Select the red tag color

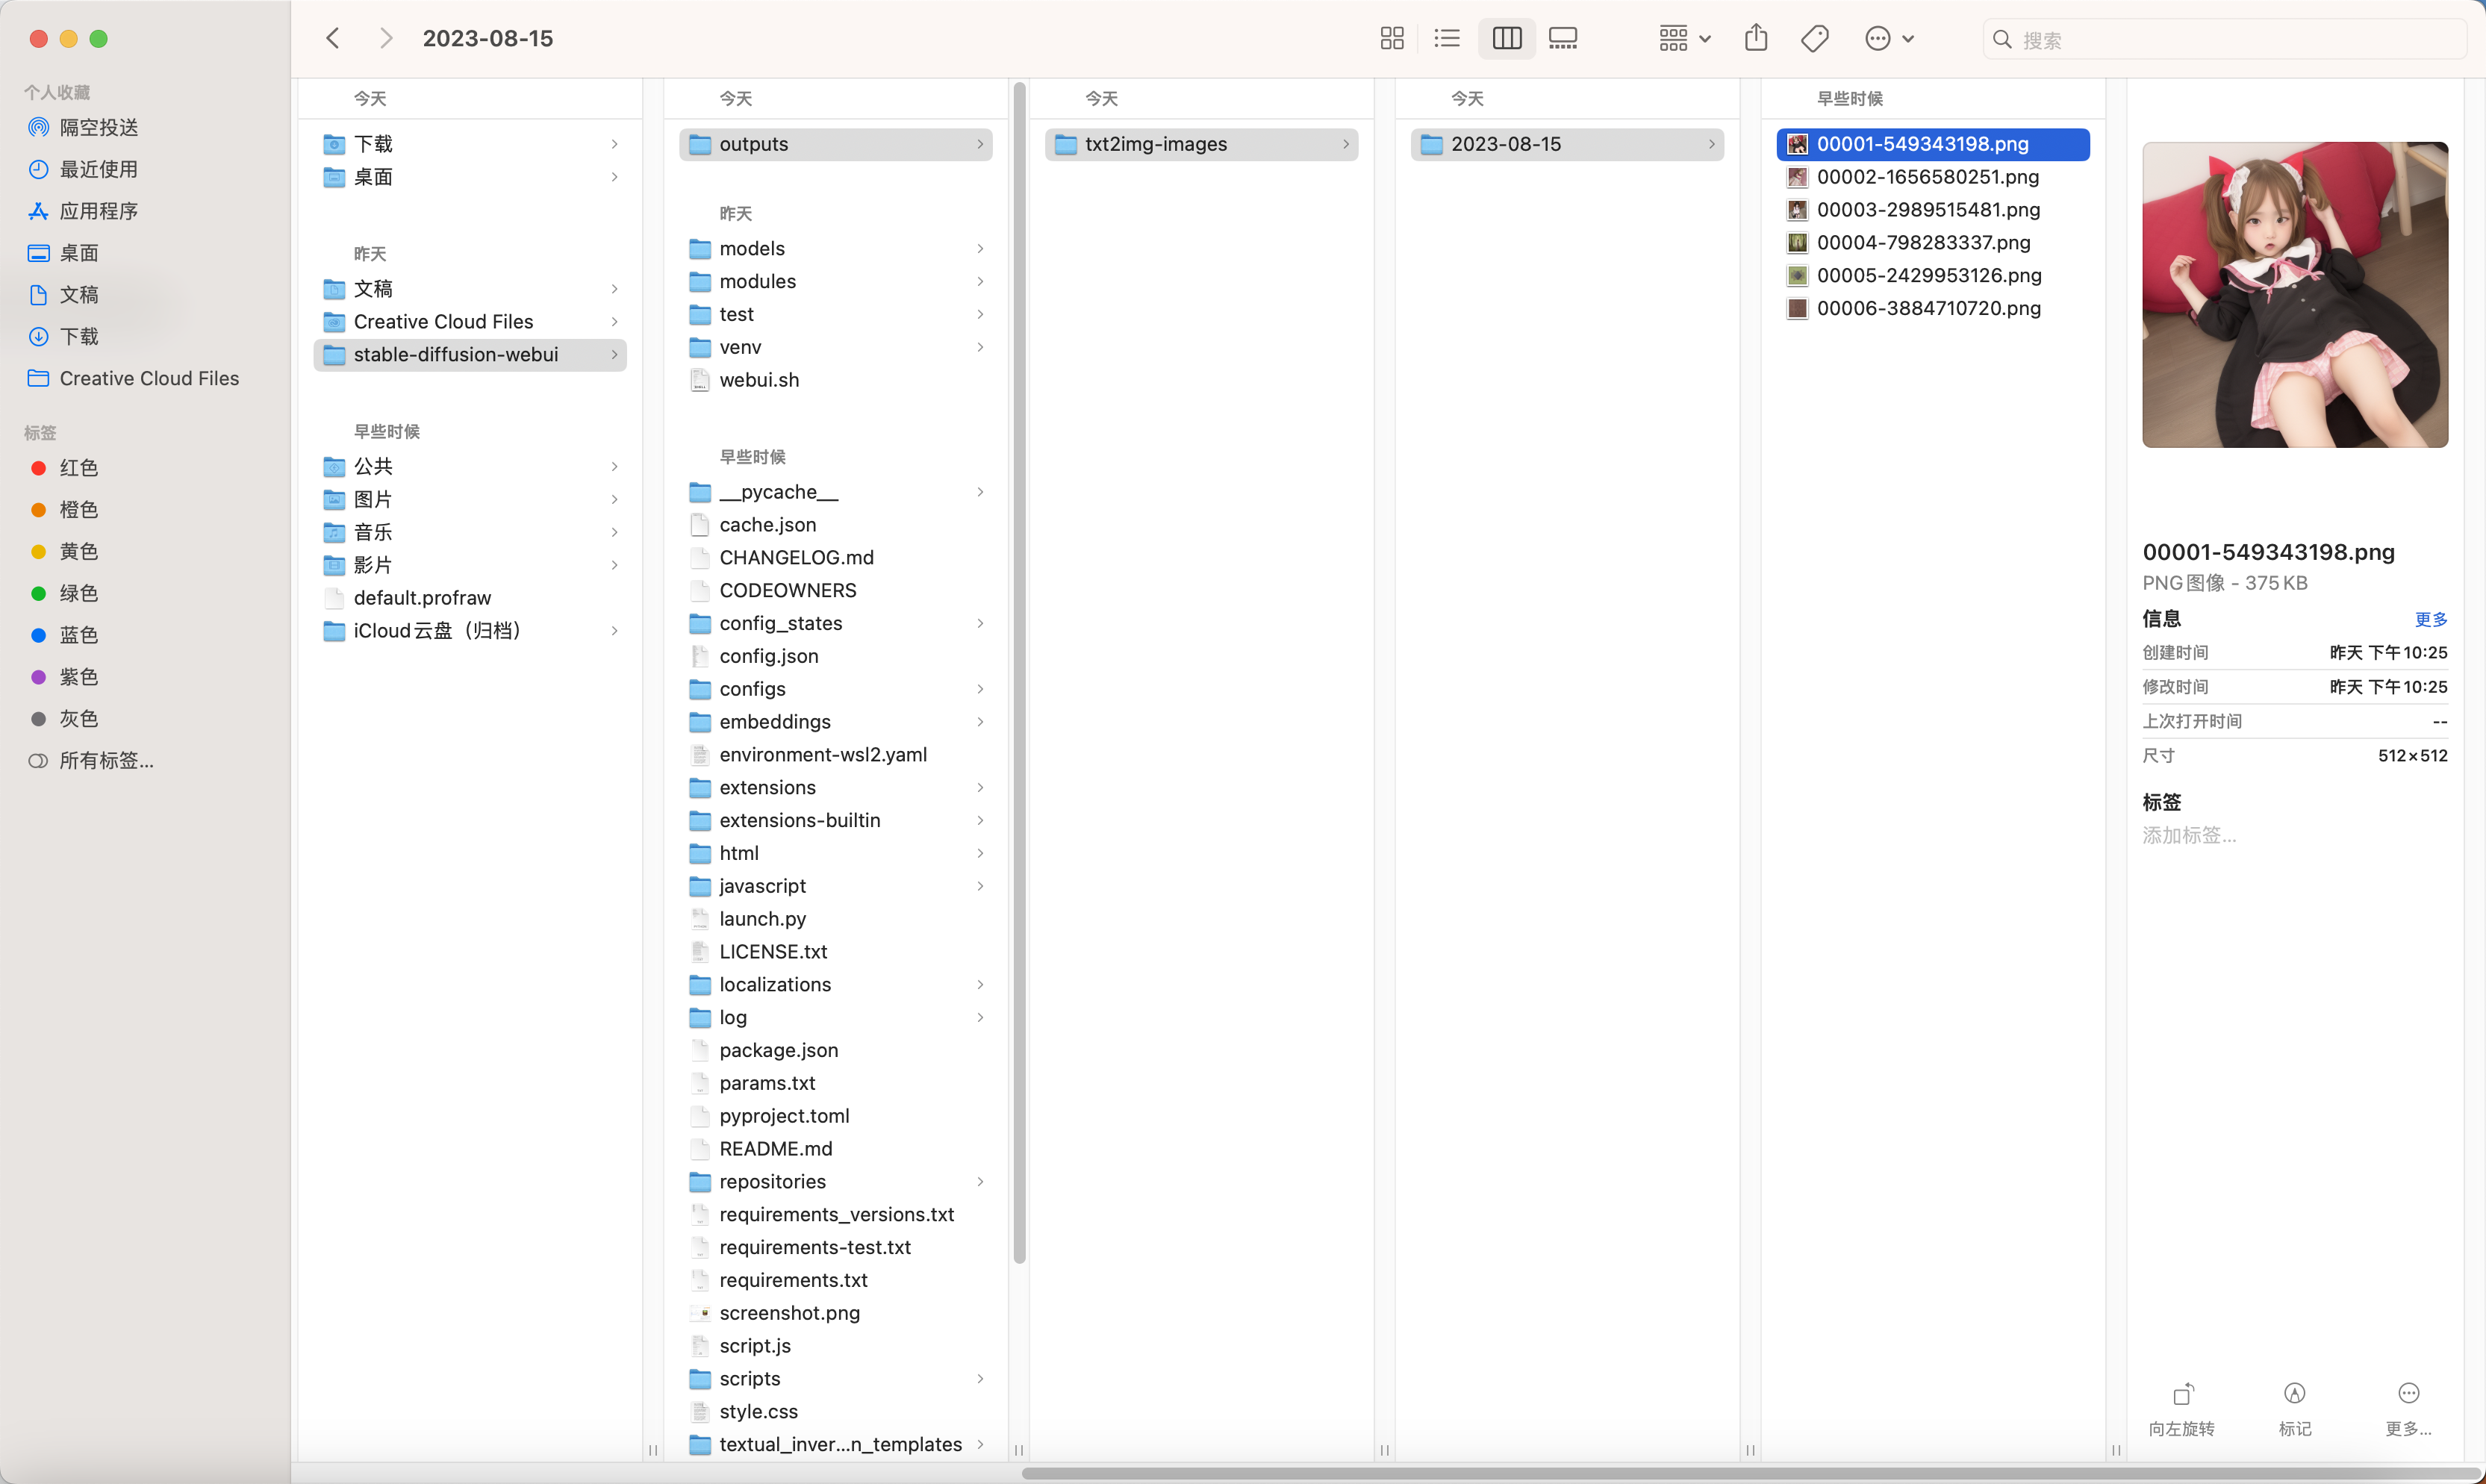(78, 468)
